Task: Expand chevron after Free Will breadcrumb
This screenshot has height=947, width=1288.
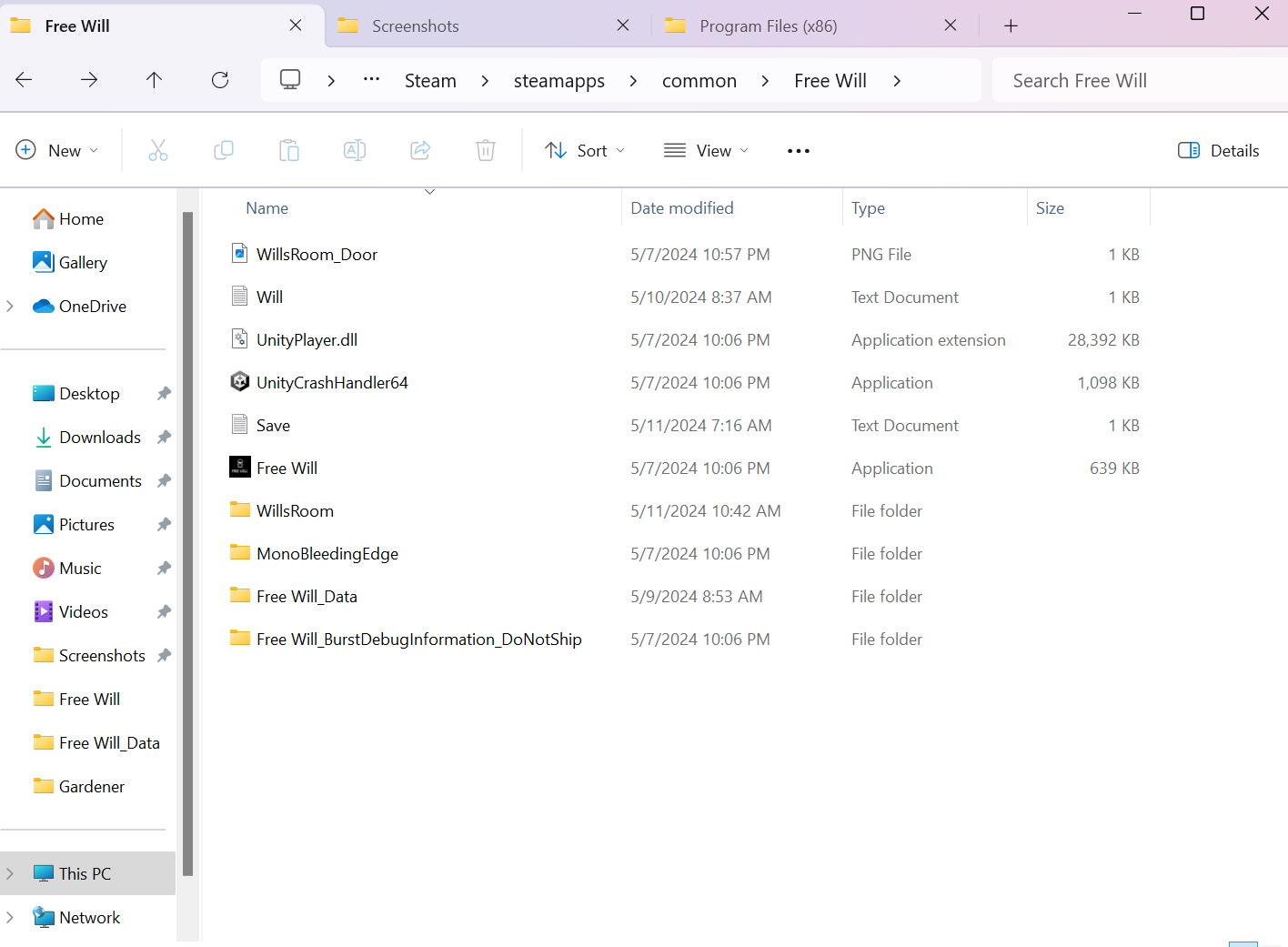Action: click(897, 80)
